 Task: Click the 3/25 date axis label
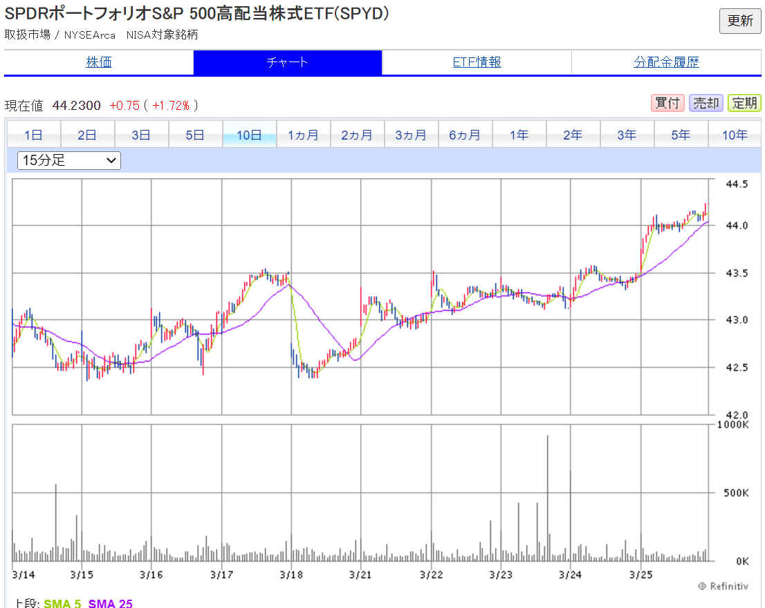(x=641, y=575)
